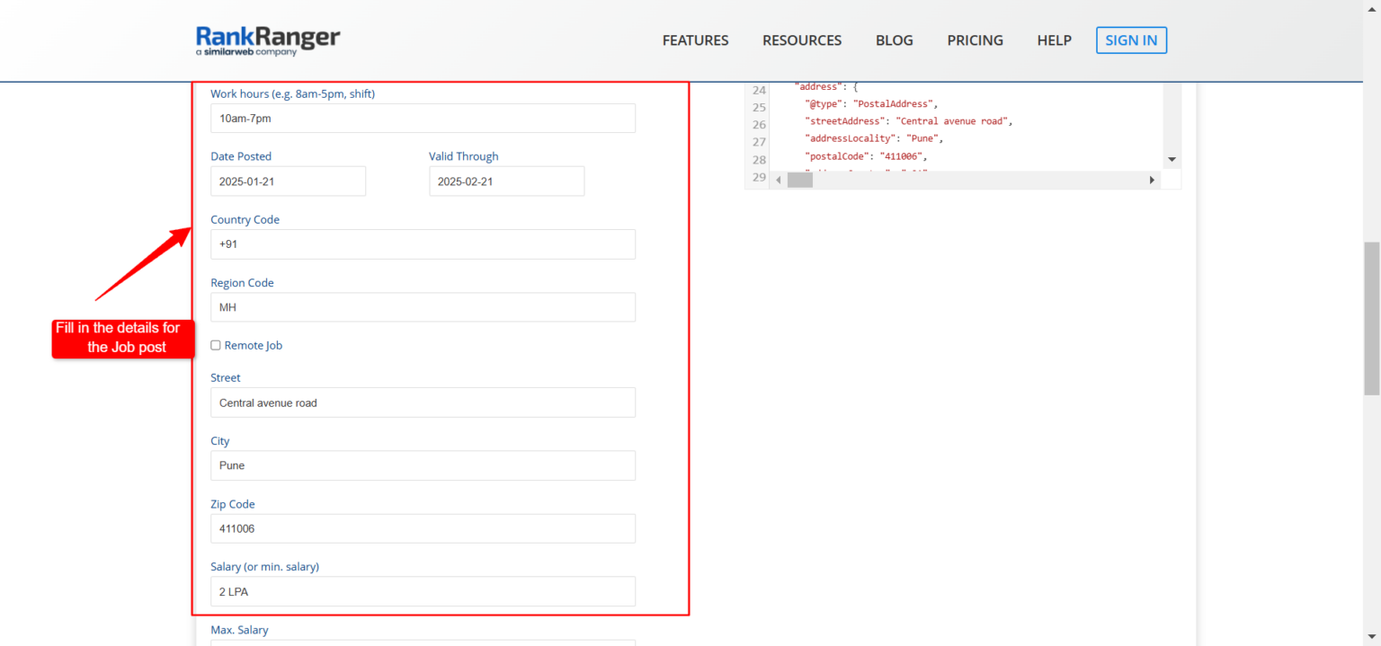Click the right scroll arrow under the JSON code
This screenshot has width=1381, height=646.
pyautogui.click(x=1152, y=180)
